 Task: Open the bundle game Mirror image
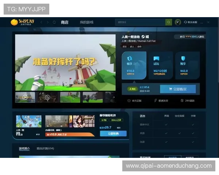point(84,121)
